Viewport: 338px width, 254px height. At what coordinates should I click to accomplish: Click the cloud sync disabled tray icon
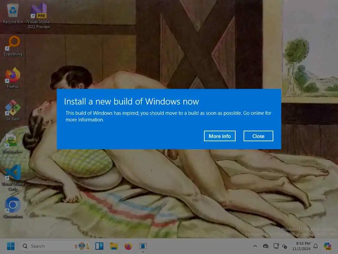[266, 246]
